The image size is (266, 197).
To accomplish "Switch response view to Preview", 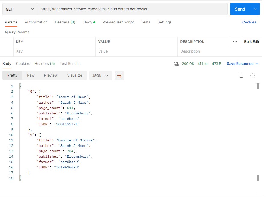I will pos(50,75).
